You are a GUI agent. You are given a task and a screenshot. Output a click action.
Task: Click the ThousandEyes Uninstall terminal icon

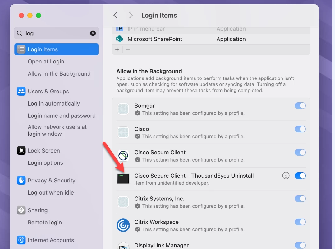tap(123, 179)
